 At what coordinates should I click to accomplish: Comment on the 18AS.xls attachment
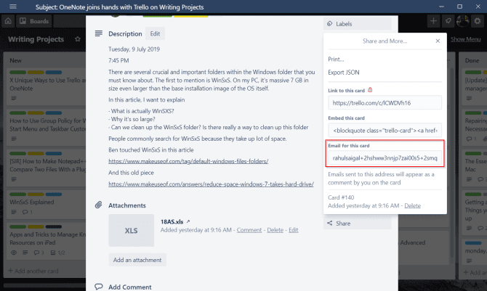coord(249,230)
